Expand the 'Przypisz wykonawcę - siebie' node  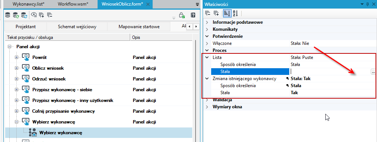tap(17, 90)
